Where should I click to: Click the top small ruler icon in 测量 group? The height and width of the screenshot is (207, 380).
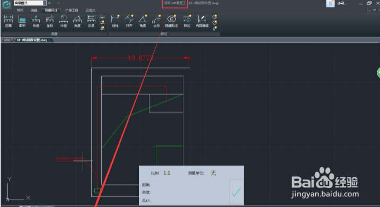pyautogui.click(x=102, y=17)
